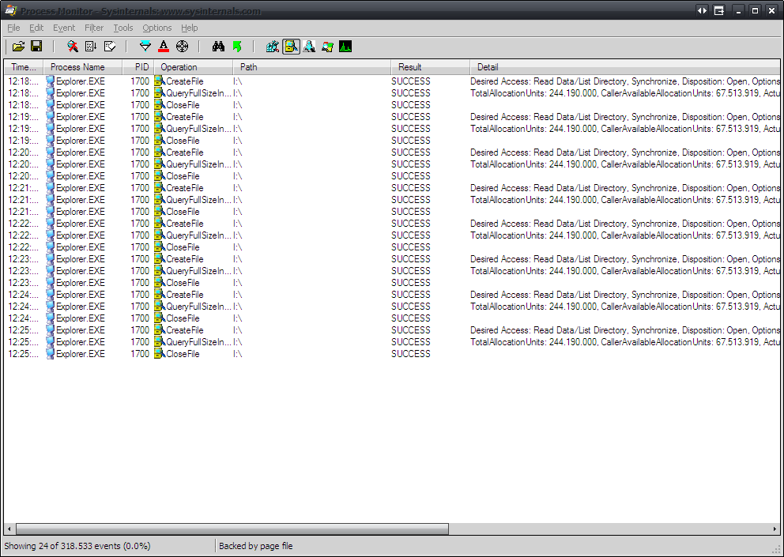Open the Filter dialog via the funnel icon
This screenshot has width=784, height=557.
[145, 47]
